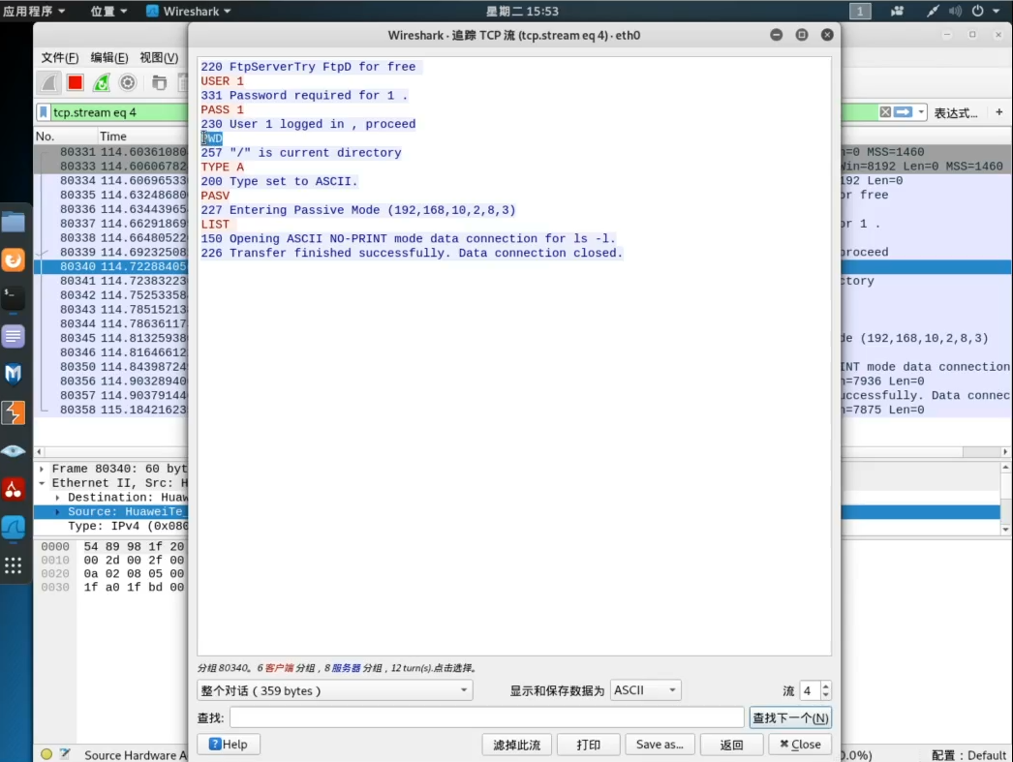Stop capture with the red square icon
The height and width of the screenshot is (762, 1013).
pos(75,82)
